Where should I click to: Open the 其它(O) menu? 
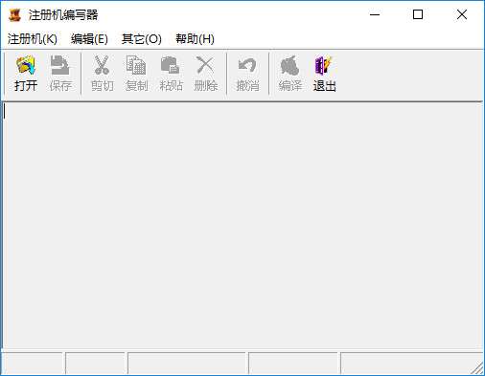tap(142, 39)
